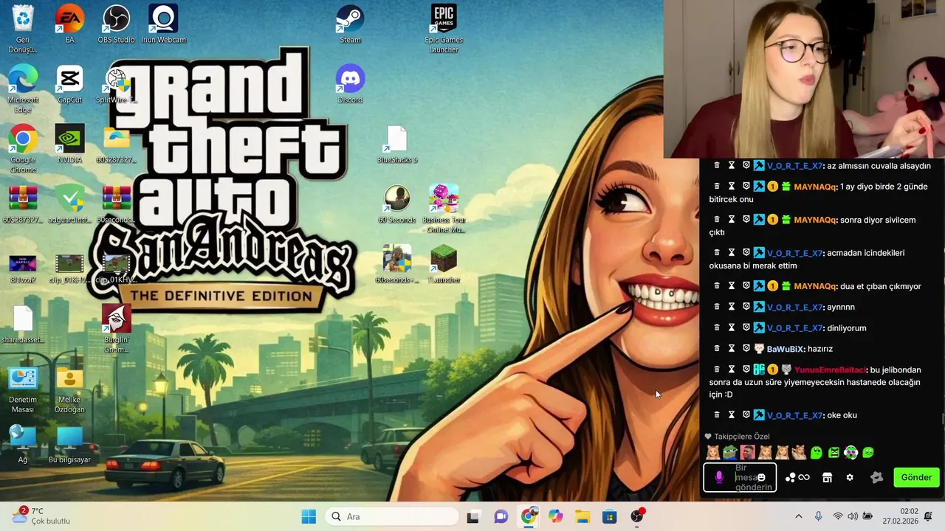Expand hidden system tray icons chevron

coord(798,516)
